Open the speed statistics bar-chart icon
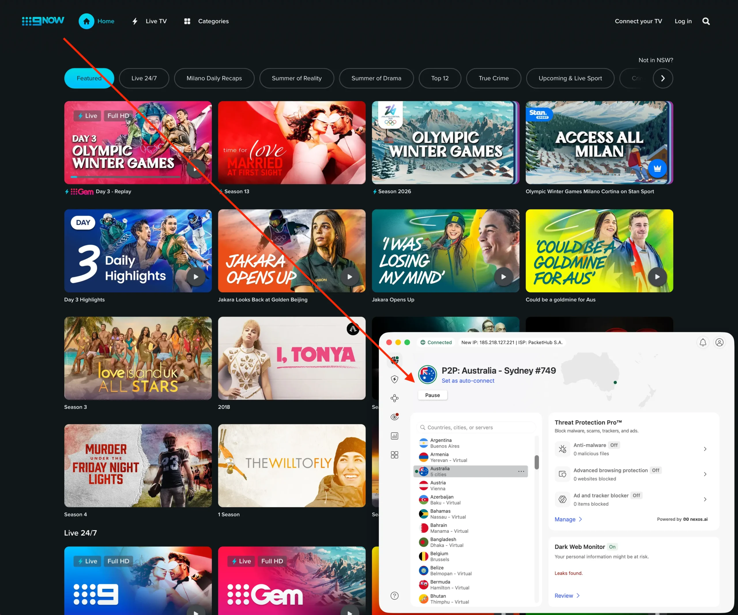The width and height of the screenshot is (738, 615). tap(395, 436)
